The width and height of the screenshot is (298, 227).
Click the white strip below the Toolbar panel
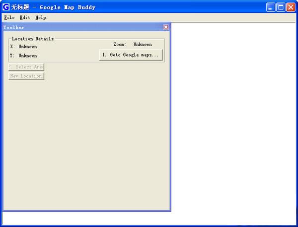tap(87, 218)
